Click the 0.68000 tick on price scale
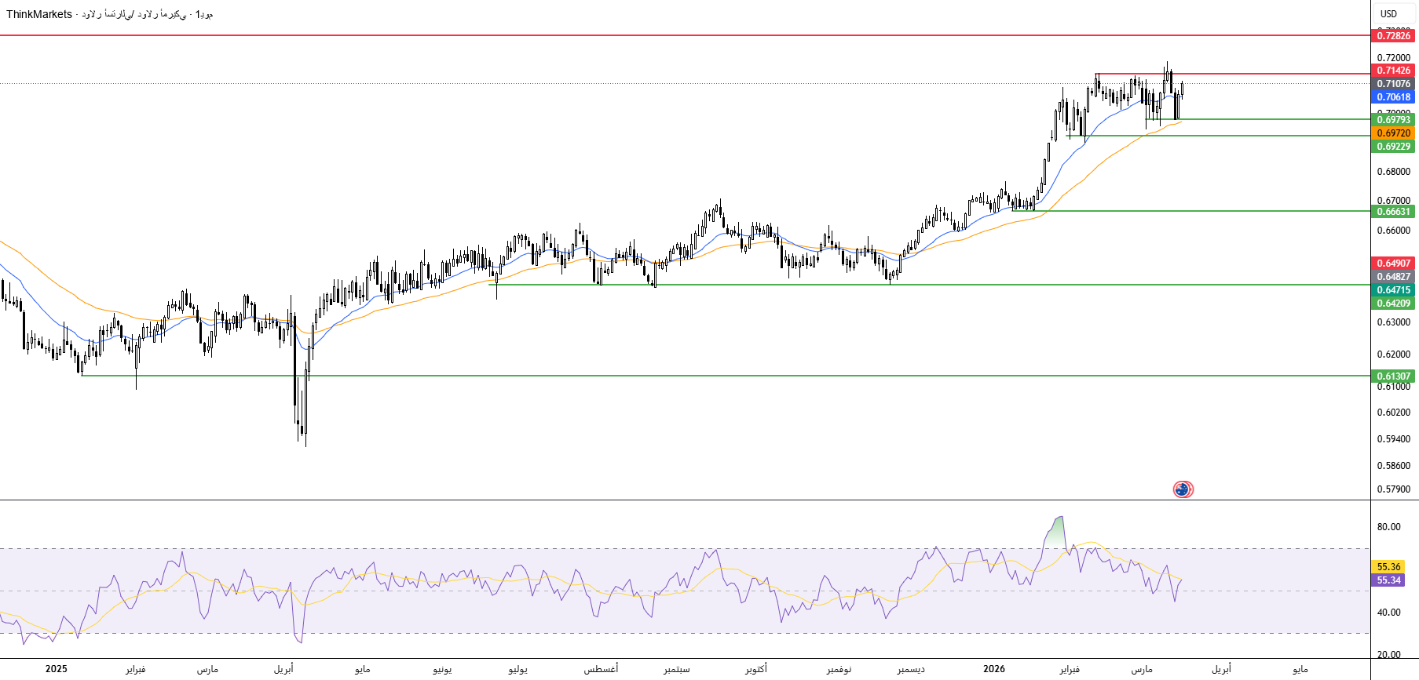 (1394, 172)
